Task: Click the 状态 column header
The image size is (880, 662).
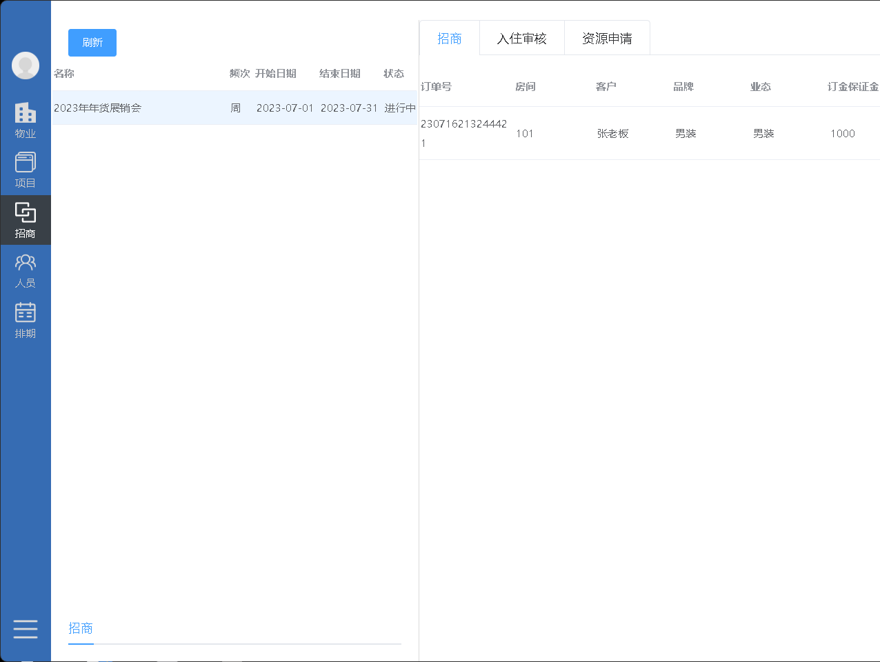Action: 394,73
